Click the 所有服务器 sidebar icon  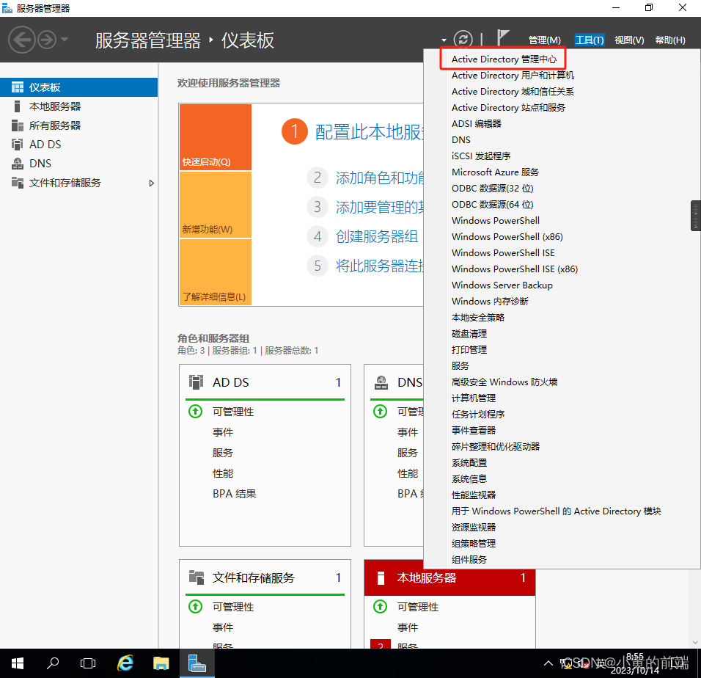coord(18,125)
